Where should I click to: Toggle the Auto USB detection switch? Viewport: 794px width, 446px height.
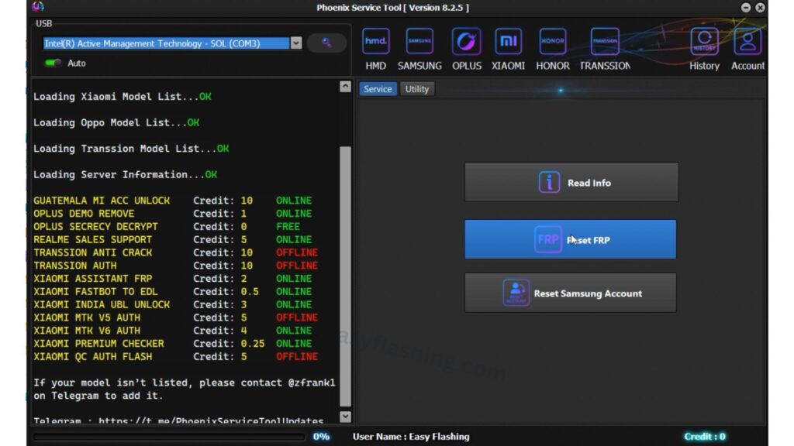point(53,63)
